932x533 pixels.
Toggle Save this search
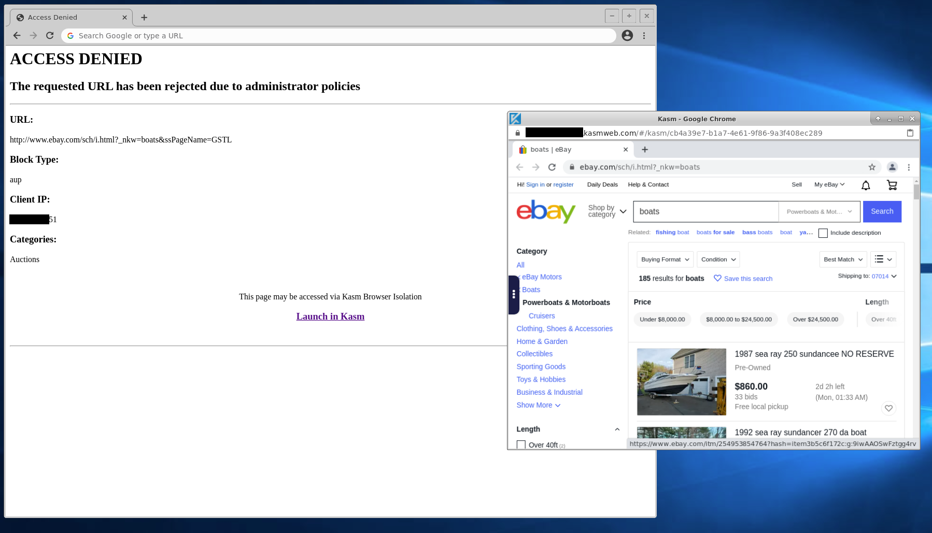click(x=743, y=278)
